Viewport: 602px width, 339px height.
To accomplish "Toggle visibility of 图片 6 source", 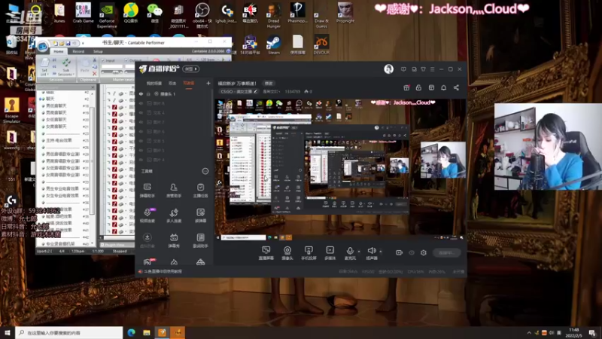I will coord(141,131).
